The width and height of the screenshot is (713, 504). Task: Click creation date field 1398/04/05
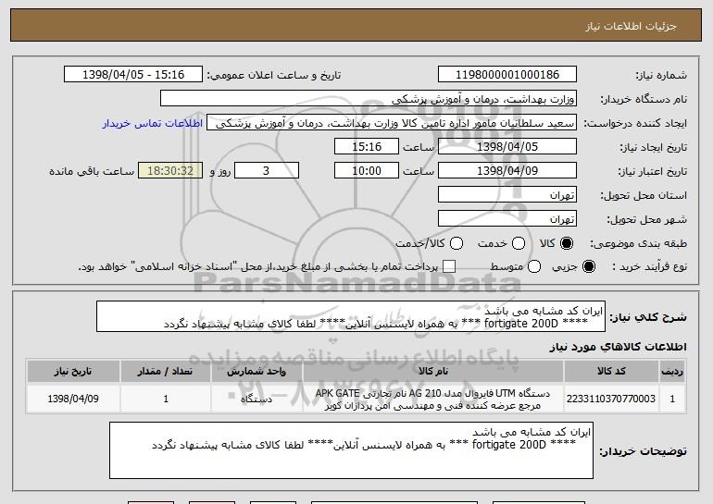[x=507, y=147]
